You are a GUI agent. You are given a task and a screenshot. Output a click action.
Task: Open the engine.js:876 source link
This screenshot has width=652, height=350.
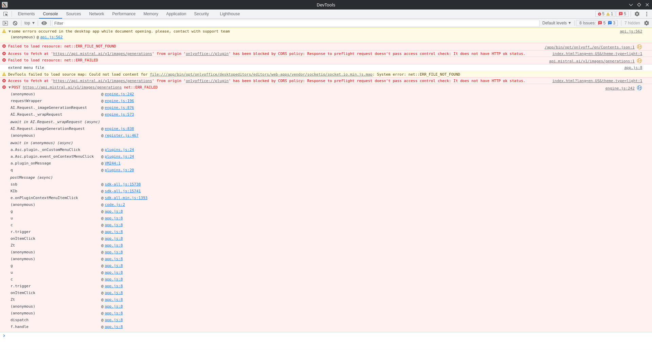pyautogui.click(x=119, y=108)
